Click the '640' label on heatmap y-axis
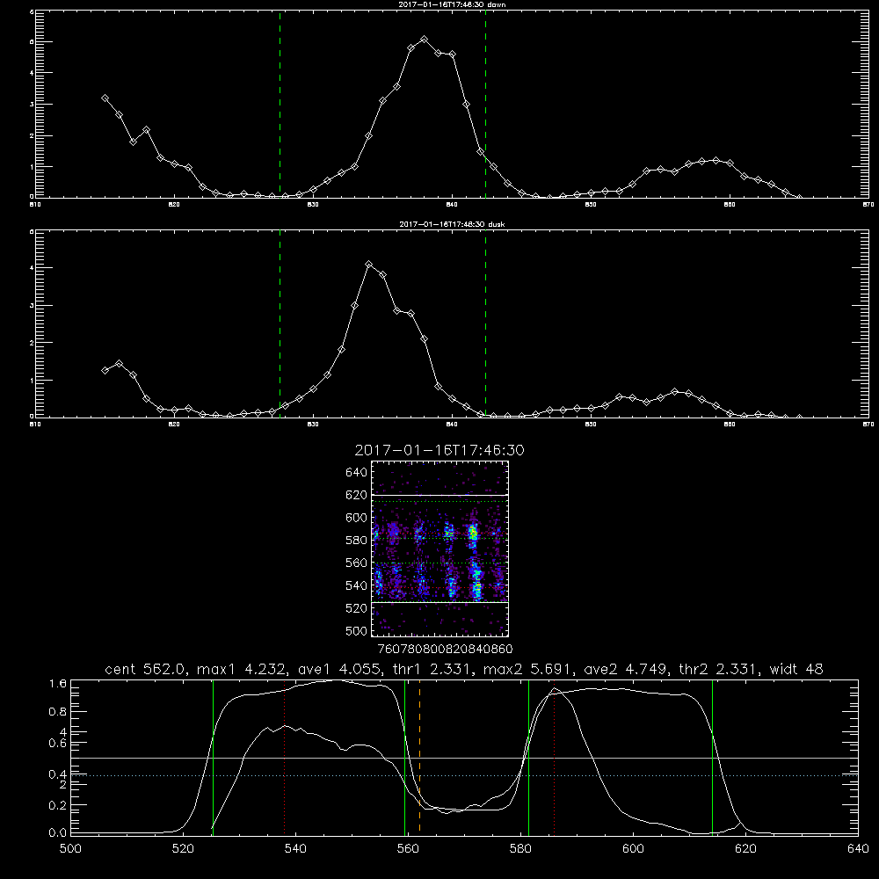 tap(357, 472)
